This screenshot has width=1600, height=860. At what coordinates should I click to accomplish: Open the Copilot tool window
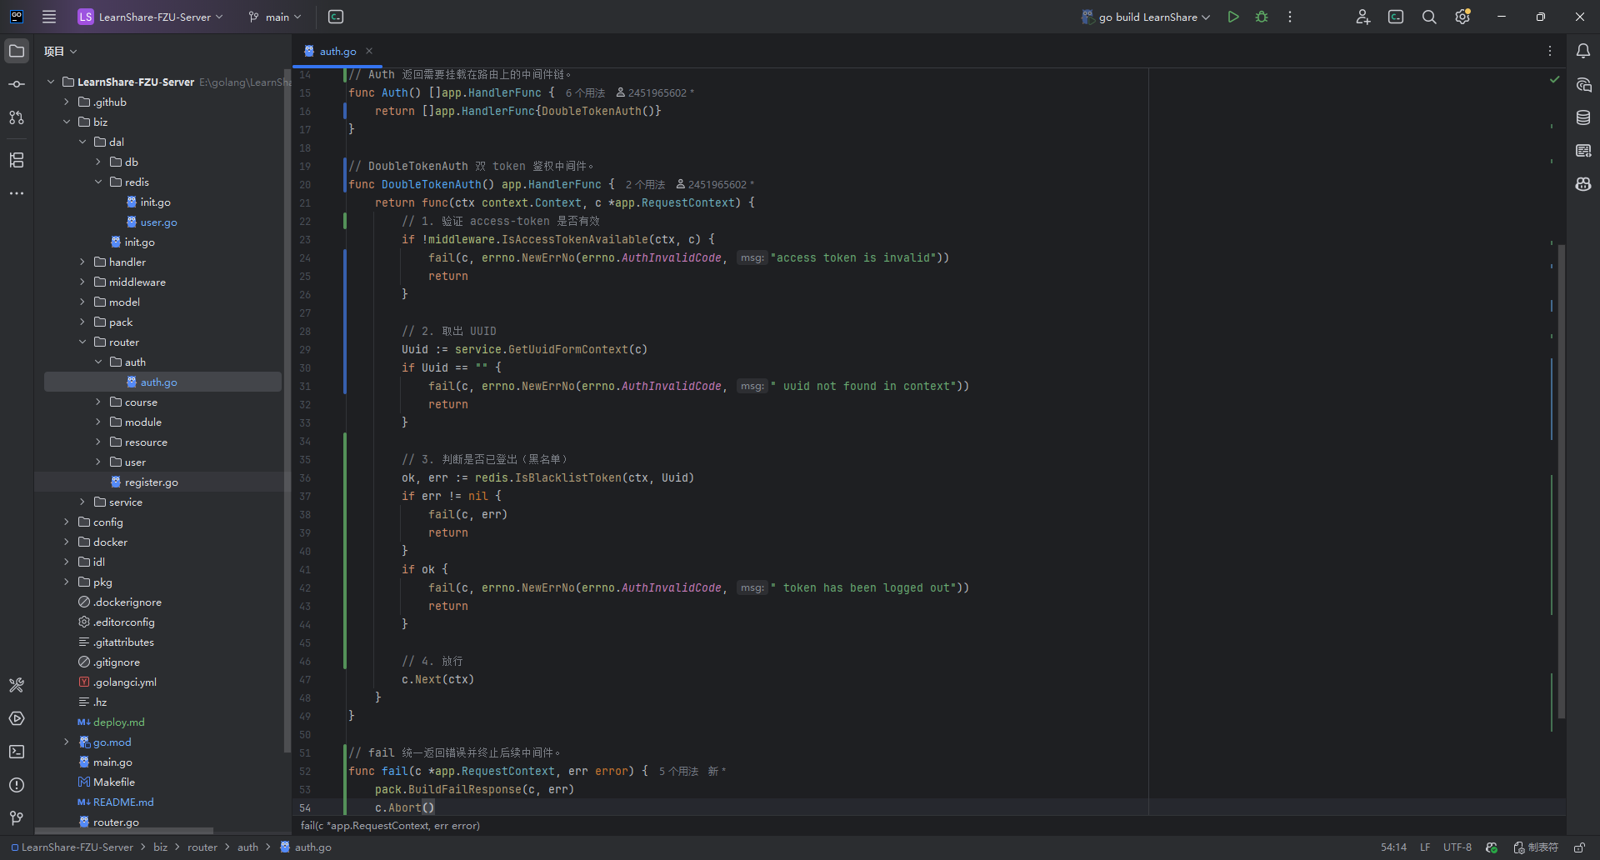coord(1583,184)
